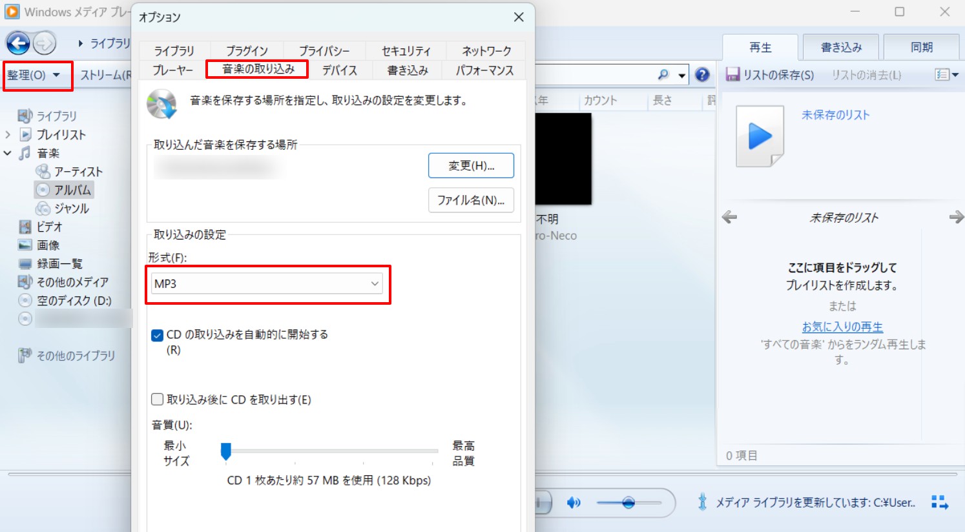Image resolution: width=965 pixels, height=532 pixels.
Task: Click the CD rip icon in options dialog
Action: [161, 104]
